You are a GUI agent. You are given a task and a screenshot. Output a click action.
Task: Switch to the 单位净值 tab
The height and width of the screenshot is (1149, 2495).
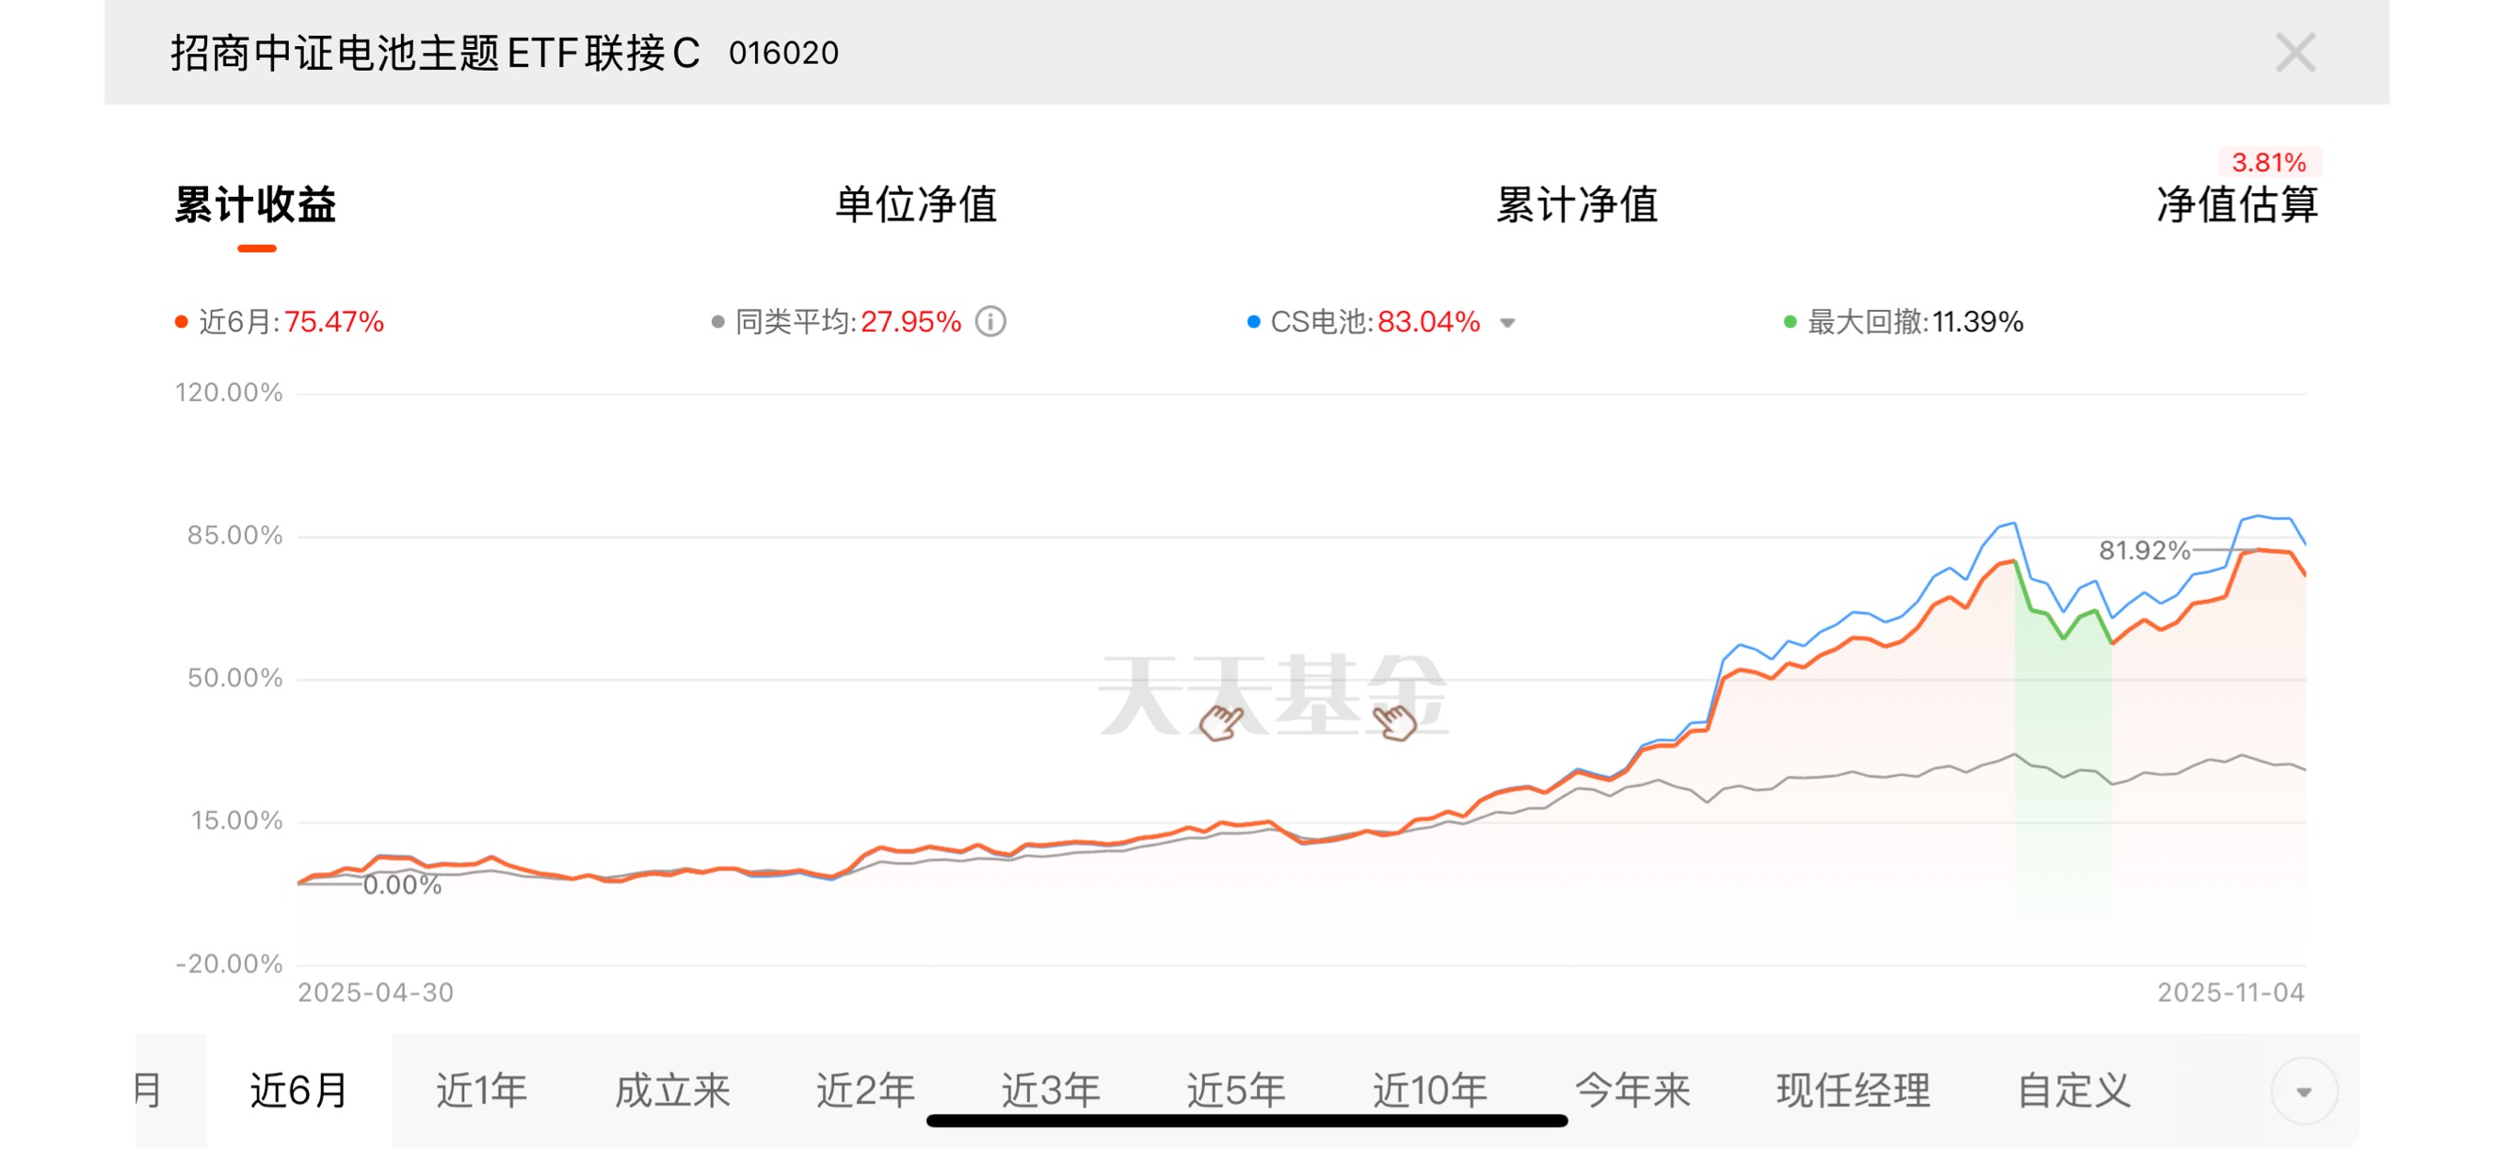pyautogui.click(x=915, y=205)
